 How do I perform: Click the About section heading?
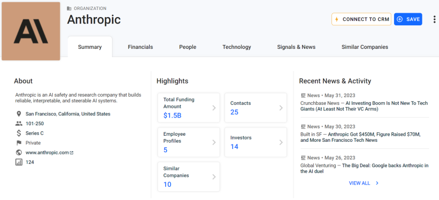point(23,81)
